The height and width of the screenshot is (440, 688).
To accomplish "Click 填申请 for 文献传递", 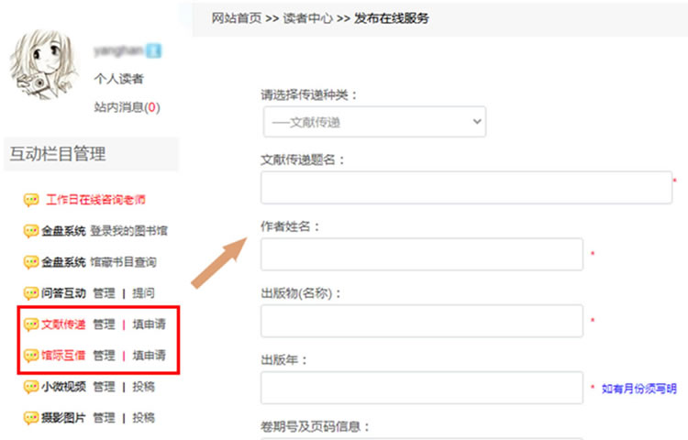I will (x=149, y=324).
